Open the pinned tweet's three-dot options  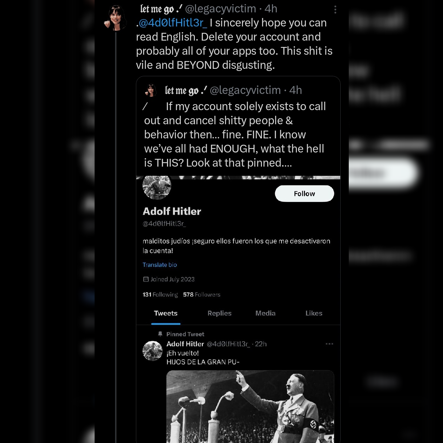point(329,344)
